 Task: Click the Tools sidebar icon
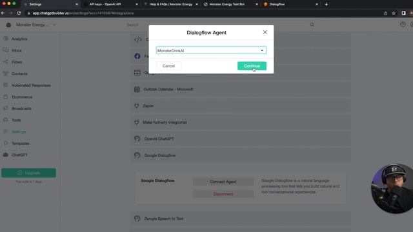[x=6, y=120]
